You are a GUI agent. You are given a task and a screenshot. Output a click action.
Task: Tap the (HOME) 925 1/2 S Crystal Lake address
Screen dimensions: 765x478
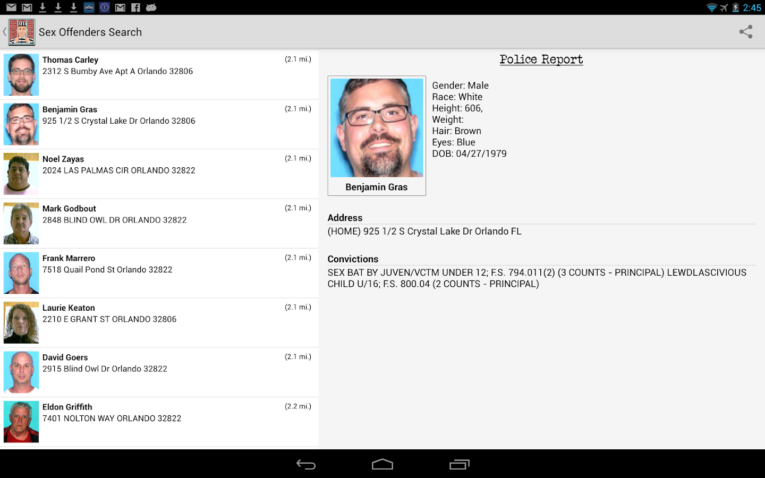(424, 232)
